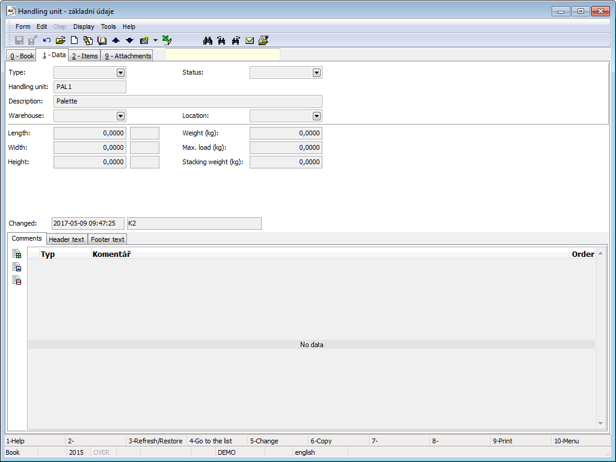Screen dimensions: 616x462
Task: Click the open book toolbar icon
Action: point(102,40)
